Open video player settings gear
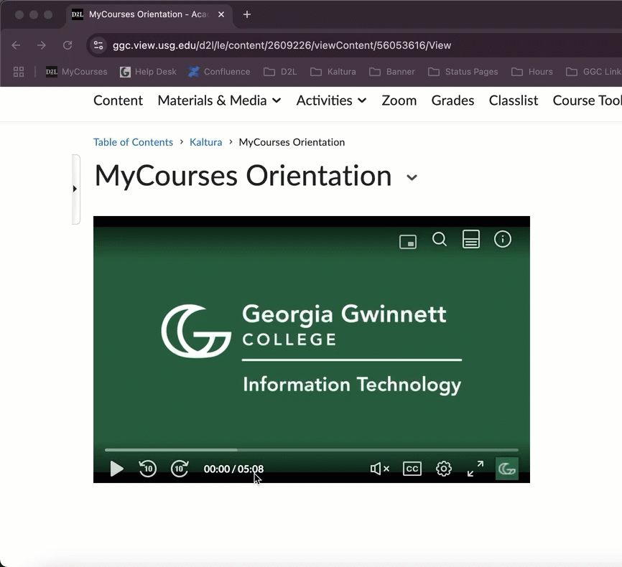 tap(443, 469)
